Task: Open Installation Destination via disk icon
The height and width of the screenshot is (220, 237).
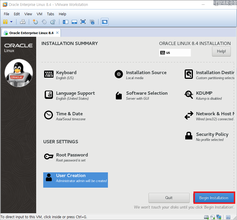Action: [189, 74]
